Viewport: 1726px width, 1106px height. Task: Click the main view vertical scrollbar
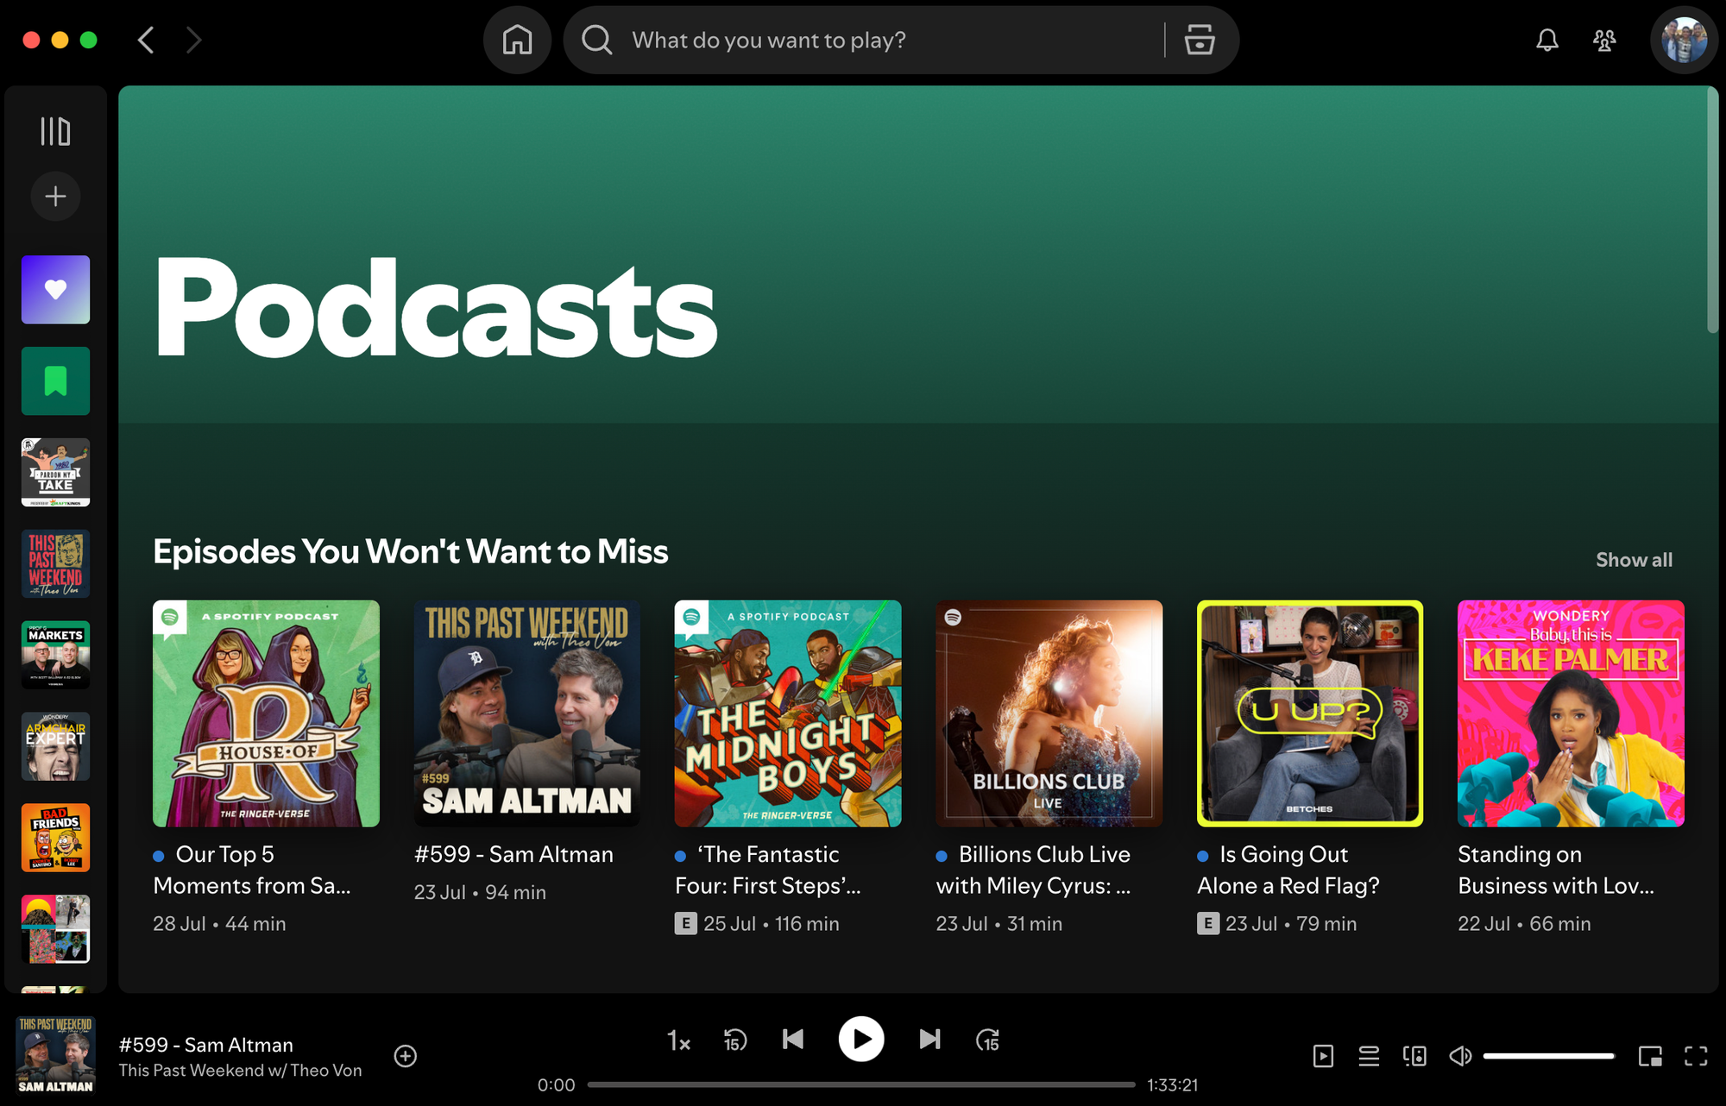pyautogui.click(x=1712, y=210)
